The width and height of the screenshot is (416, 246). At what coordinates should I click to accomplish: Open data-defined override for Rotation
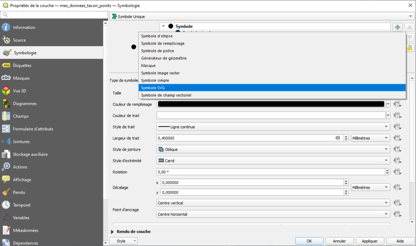tap(398, 172)
